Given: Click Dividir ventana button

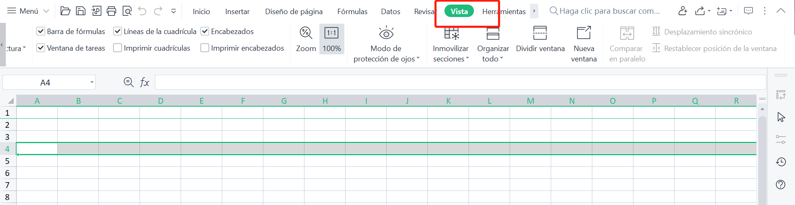Looking at the screenshot, I should coord(540,40).
